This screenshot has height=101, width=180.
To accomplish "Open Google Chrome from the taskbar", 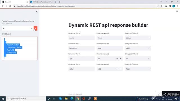I will coord(78,98).
